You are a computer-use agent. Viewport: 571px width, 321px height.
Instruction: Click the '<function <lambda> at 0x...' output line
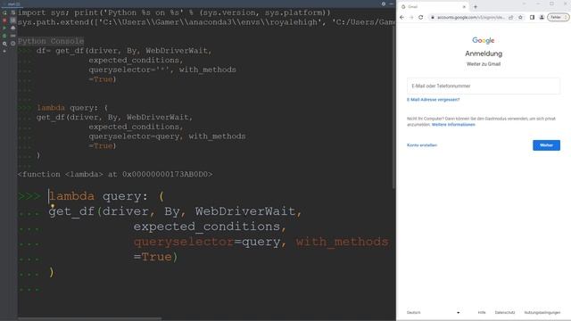point(115,175)
